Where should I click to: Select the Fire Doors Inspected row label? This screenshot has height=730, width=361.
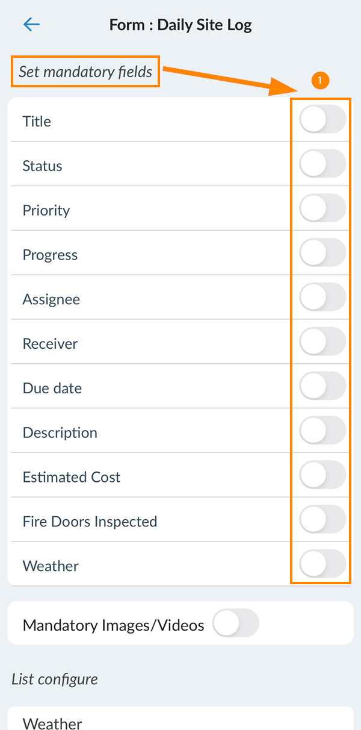tap(90, 522)
